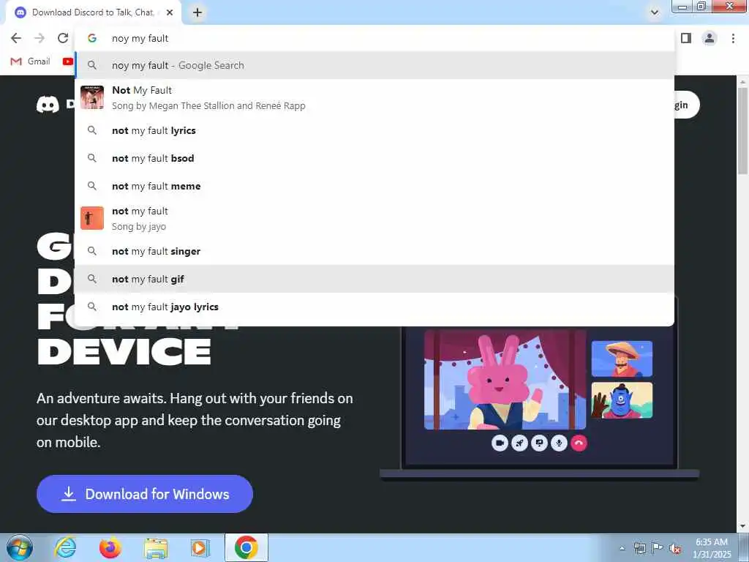Image resolution: width=749 pixels, height=562 pixels.
Task: Open Chrome three-dot menu
Action: [x=733, y=38]
